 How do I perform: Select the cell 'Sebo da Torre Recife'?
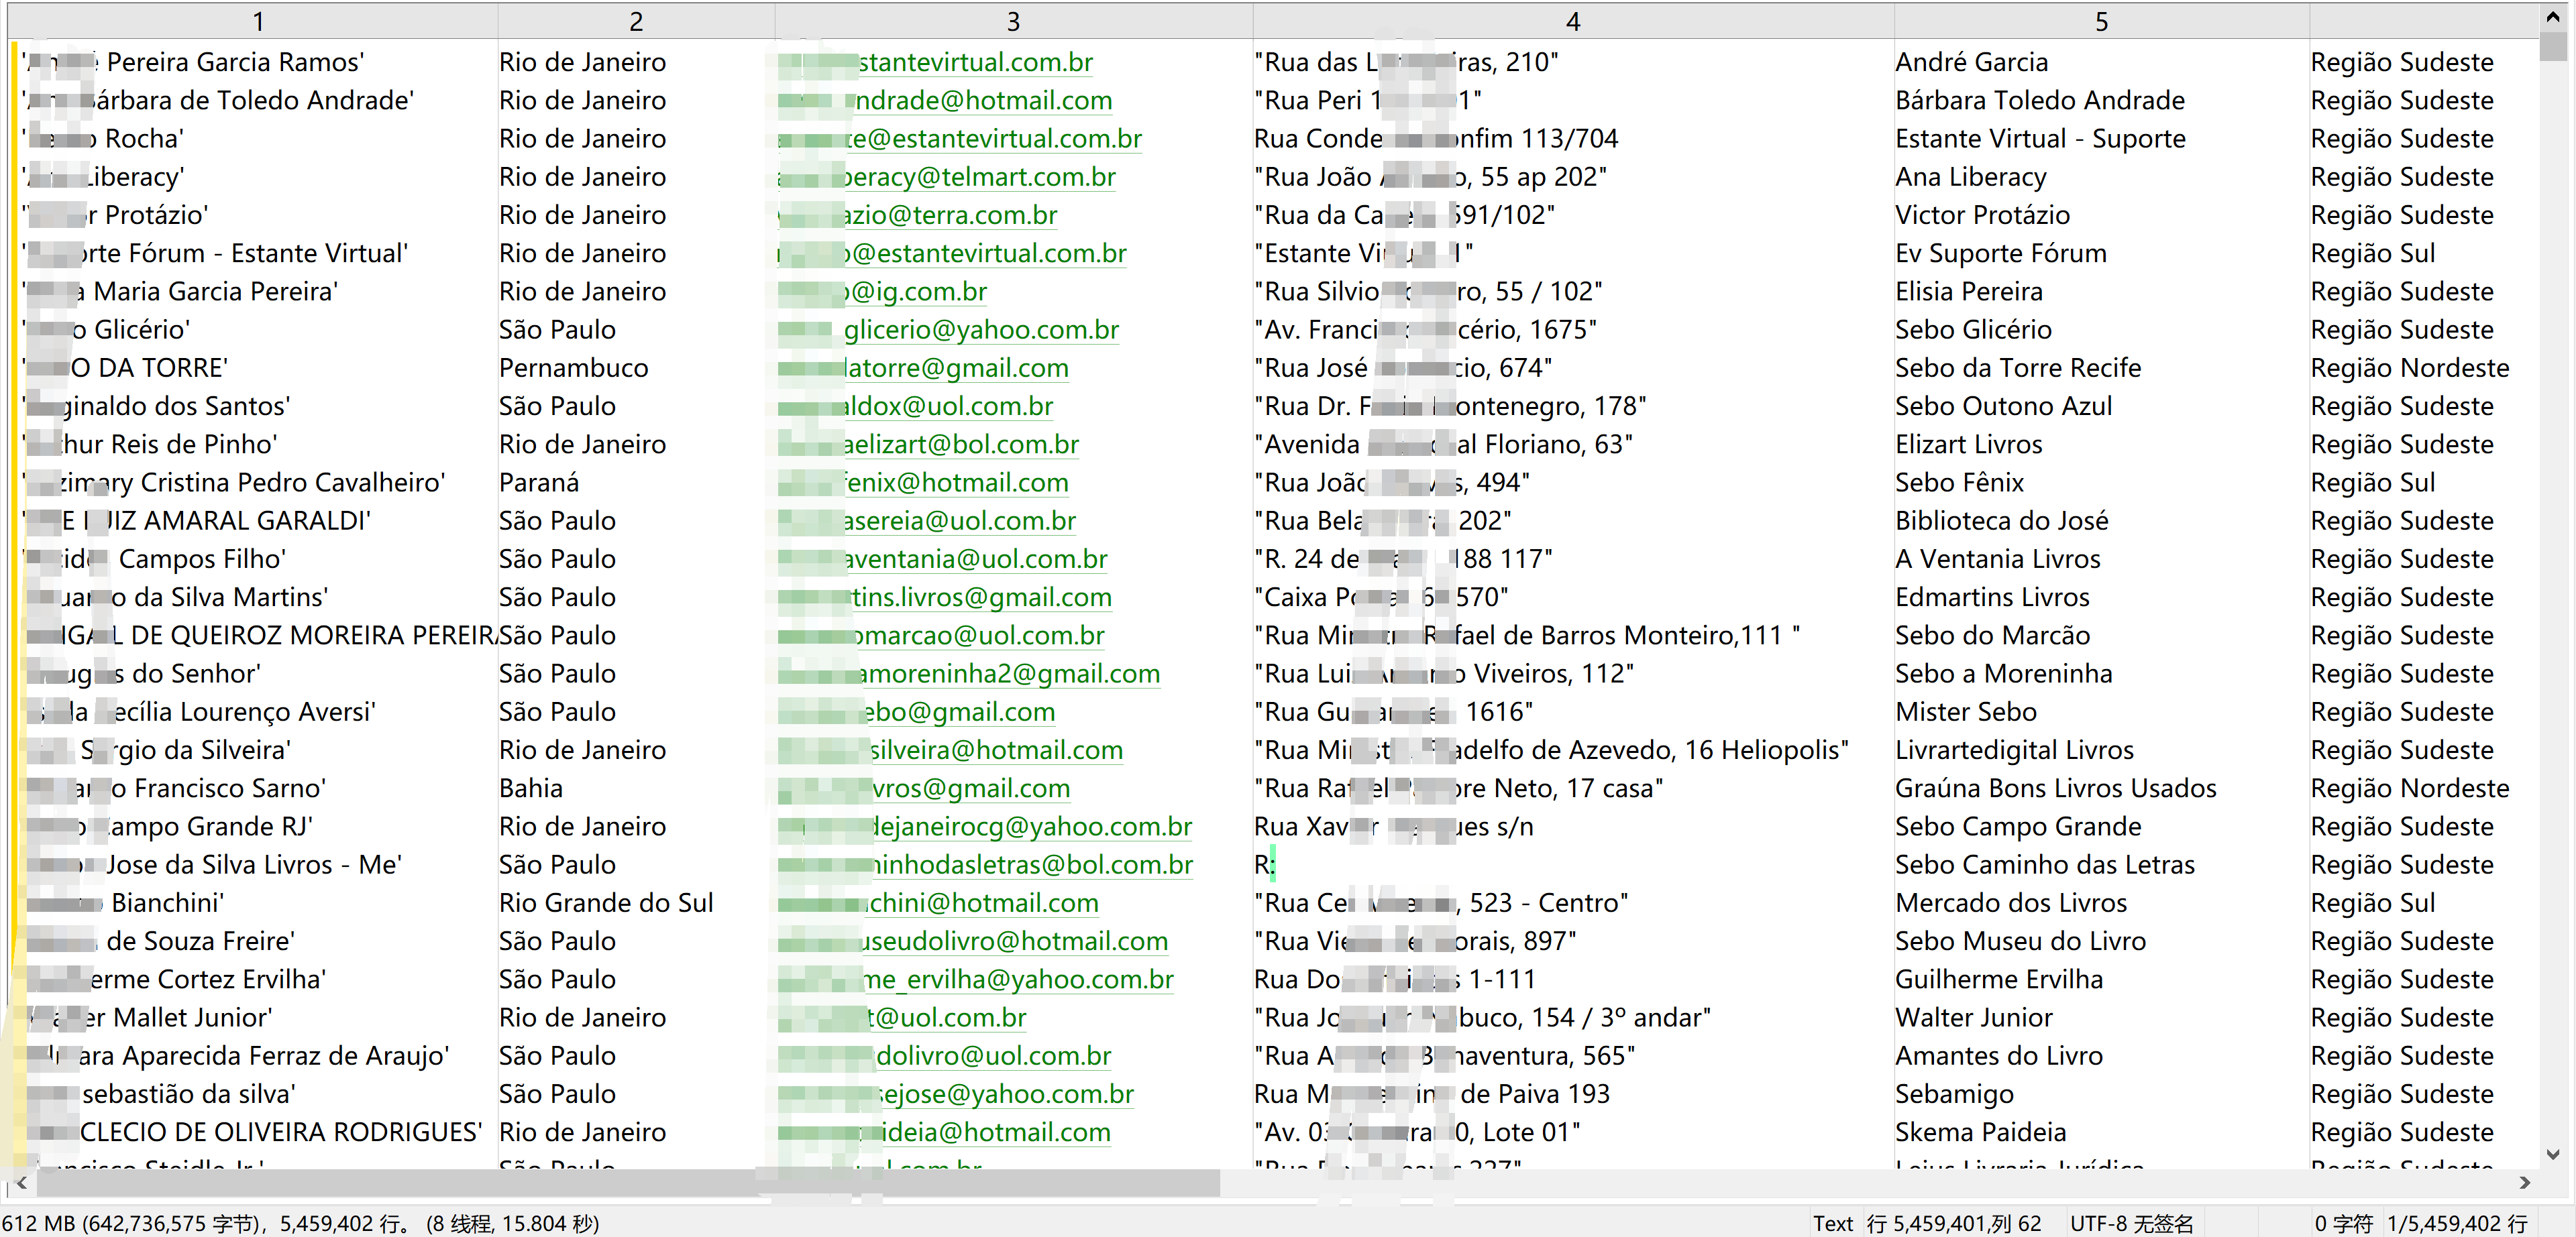(x=2018, y=367)
